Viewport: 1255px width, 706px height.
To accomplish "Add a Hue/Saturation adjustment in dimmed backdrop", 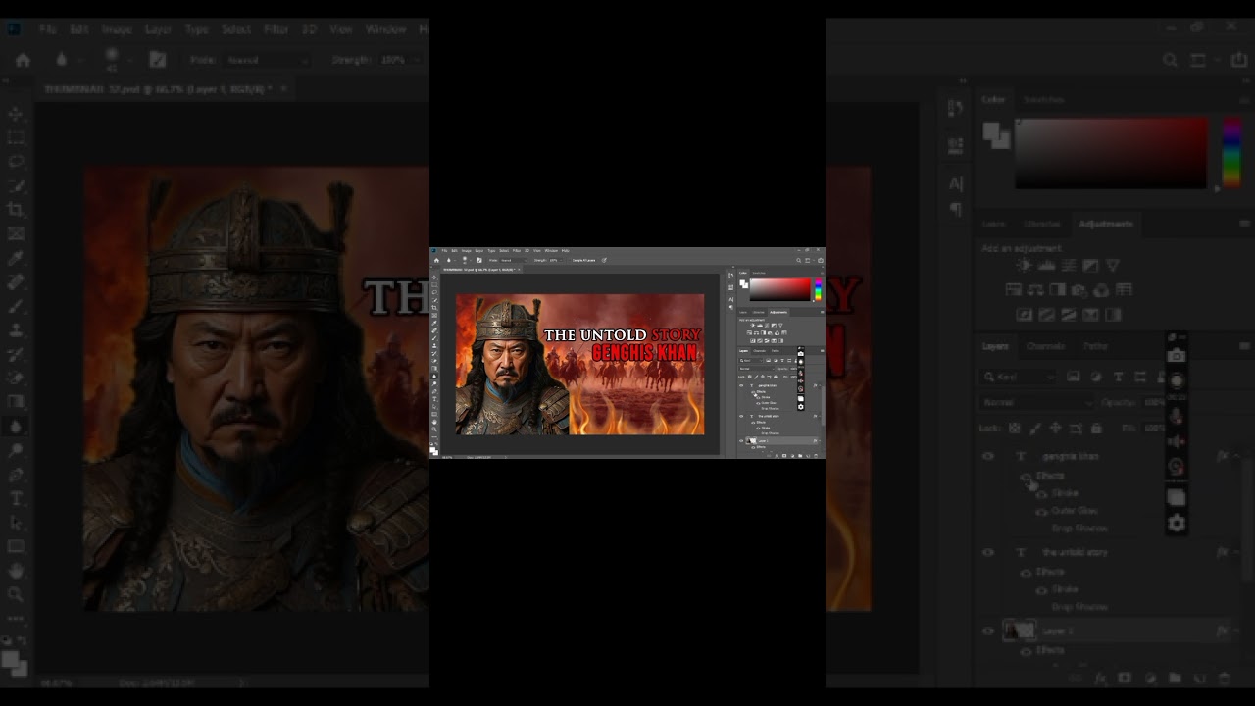I will point(1014,290).
